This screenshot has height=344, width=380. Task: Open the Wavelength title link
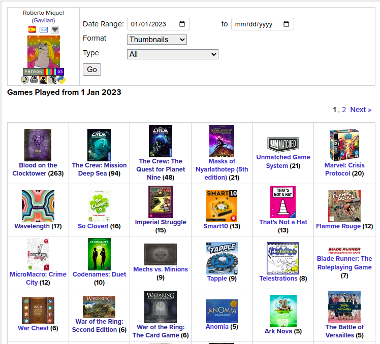32,226
